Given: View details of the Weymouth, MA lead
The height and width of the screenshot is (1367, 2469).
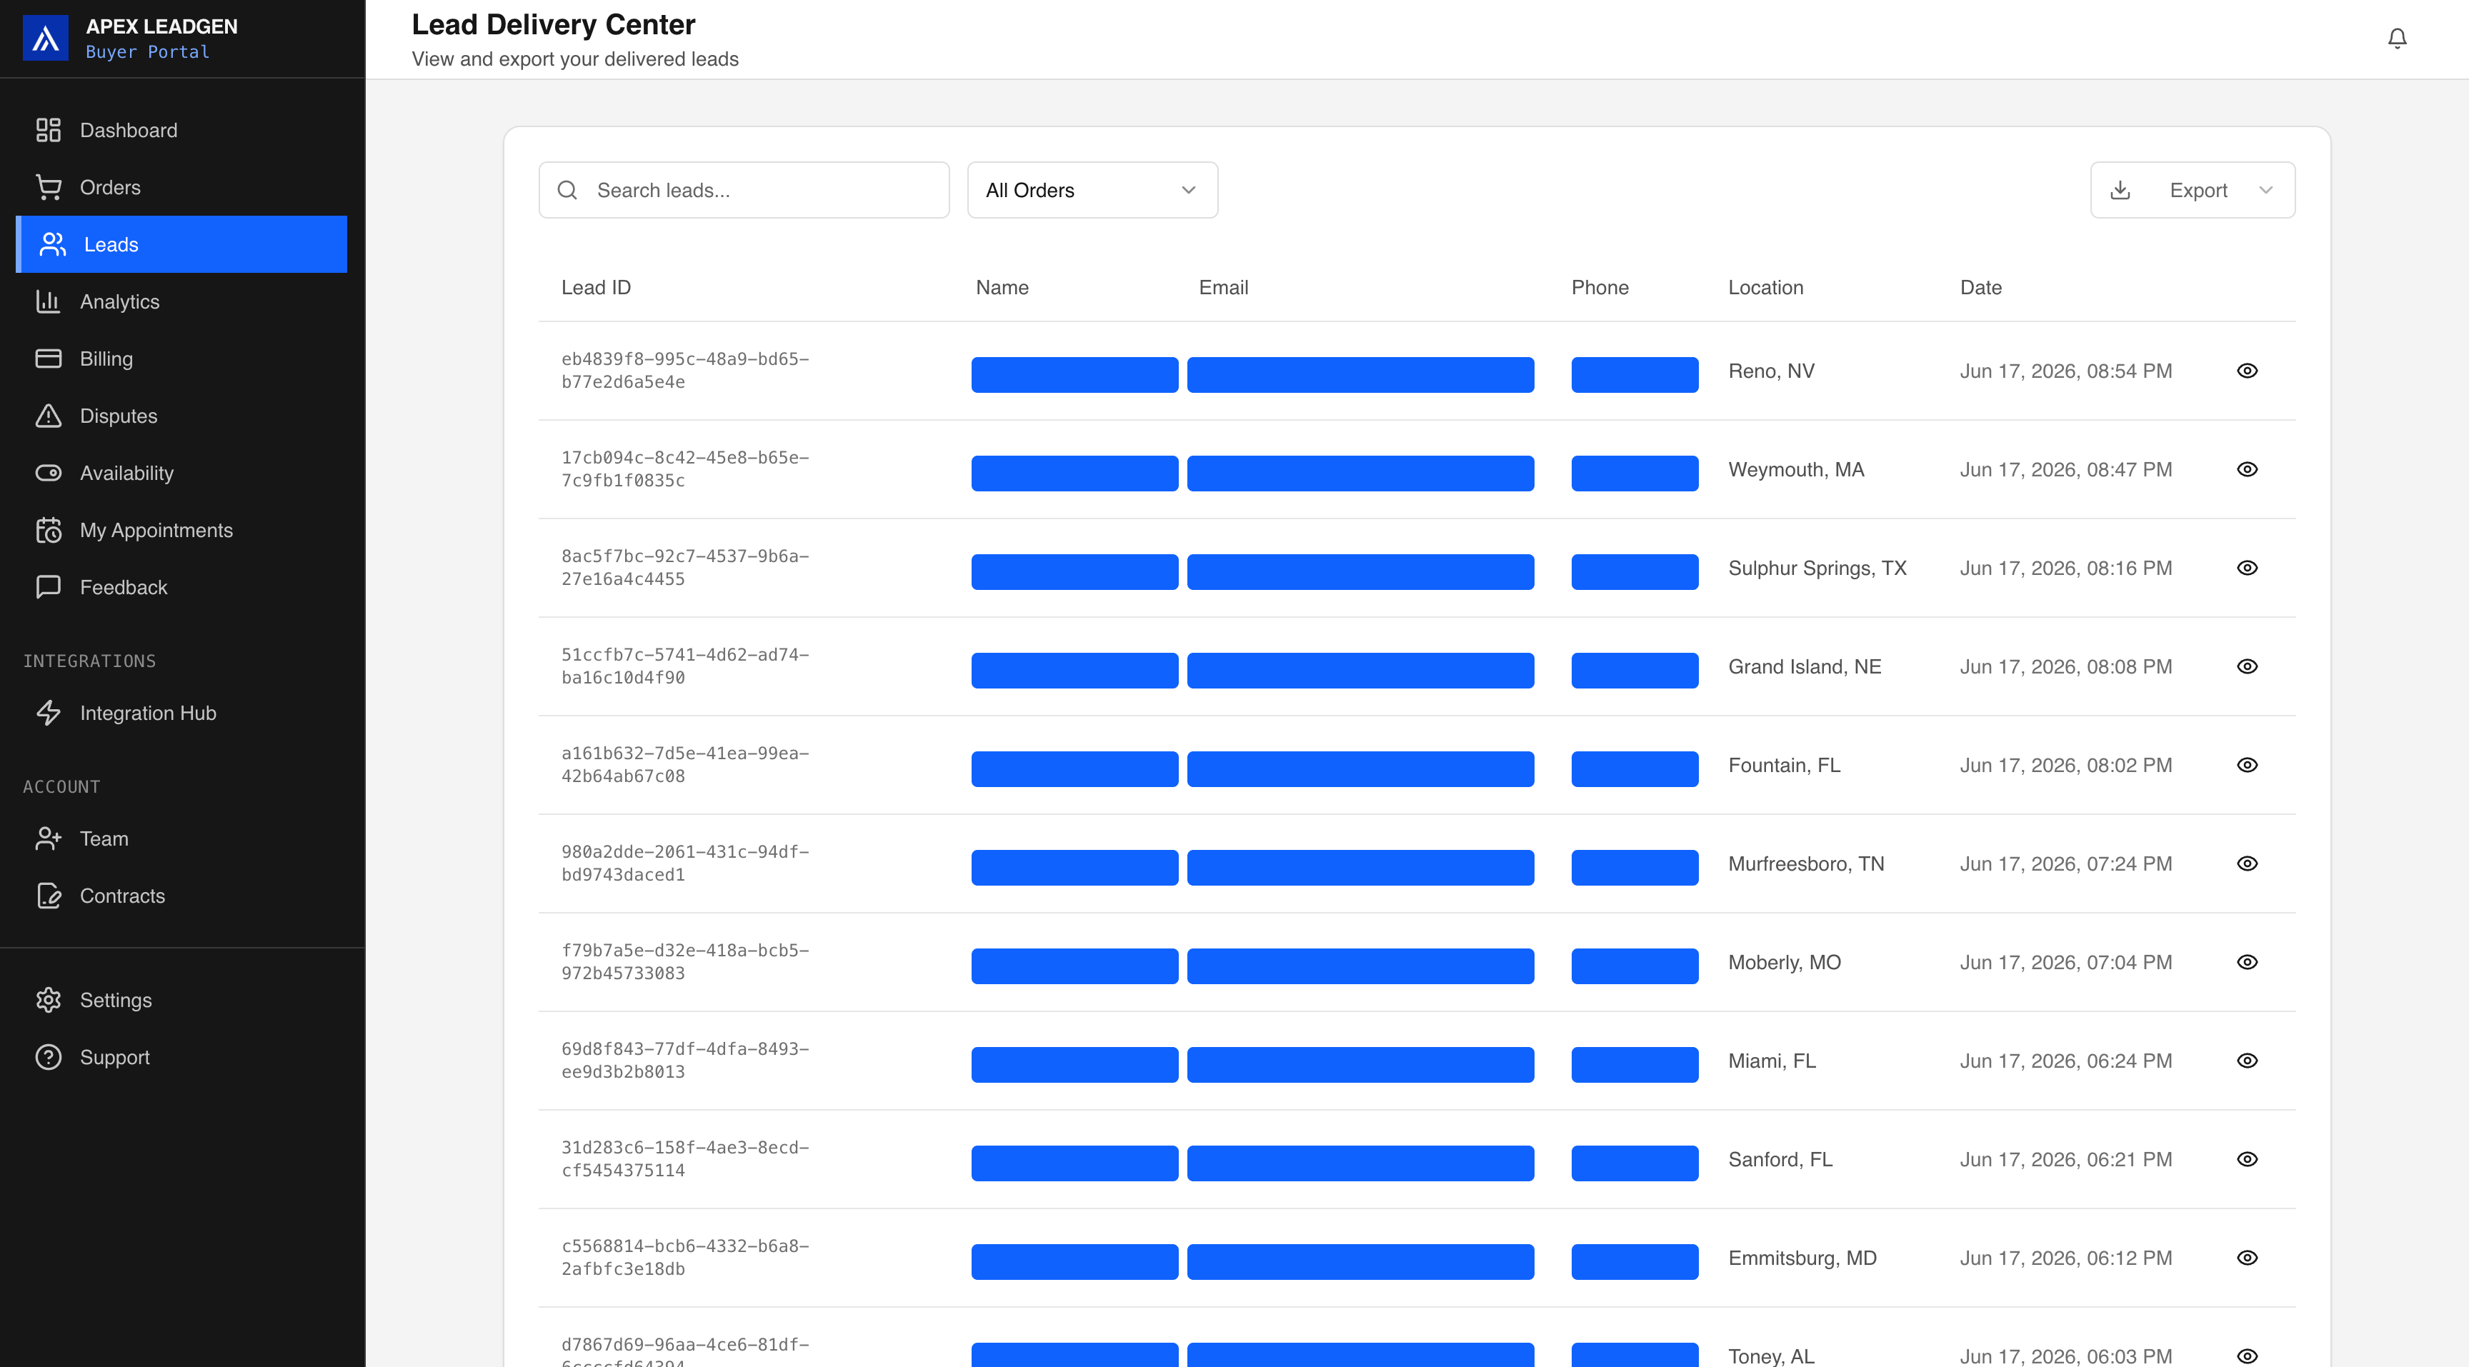Looking at the screenshot, I should (x=2247, y=469).
